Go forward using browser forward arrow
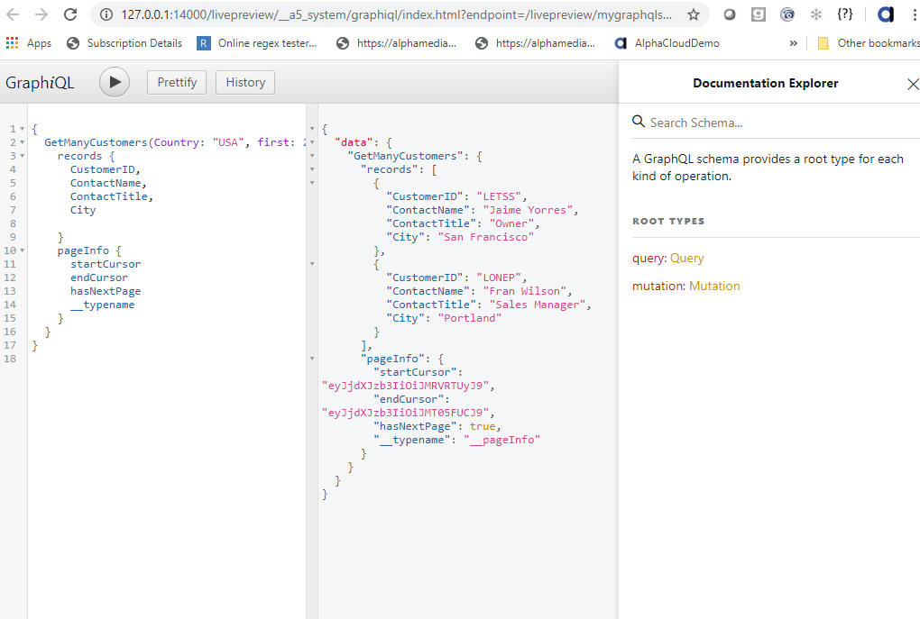The height and width of the screenshot is (619, 920). pyautogui.click(x=41, y=14)
